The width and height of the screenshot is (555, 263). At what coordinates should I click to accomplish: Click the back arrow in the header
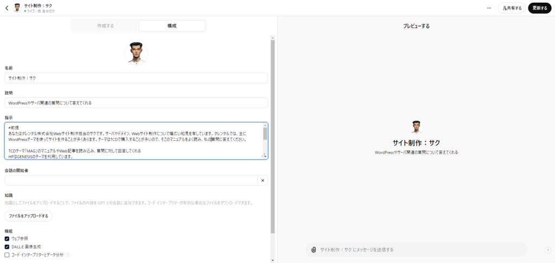(x=7, y=8)
